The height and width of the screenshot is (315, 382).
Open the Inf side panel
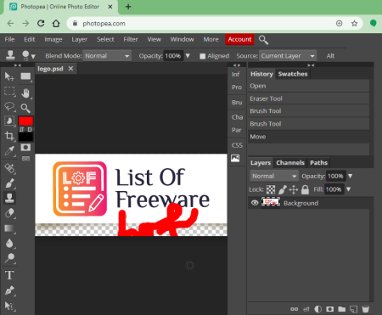[x=236, y=74]
